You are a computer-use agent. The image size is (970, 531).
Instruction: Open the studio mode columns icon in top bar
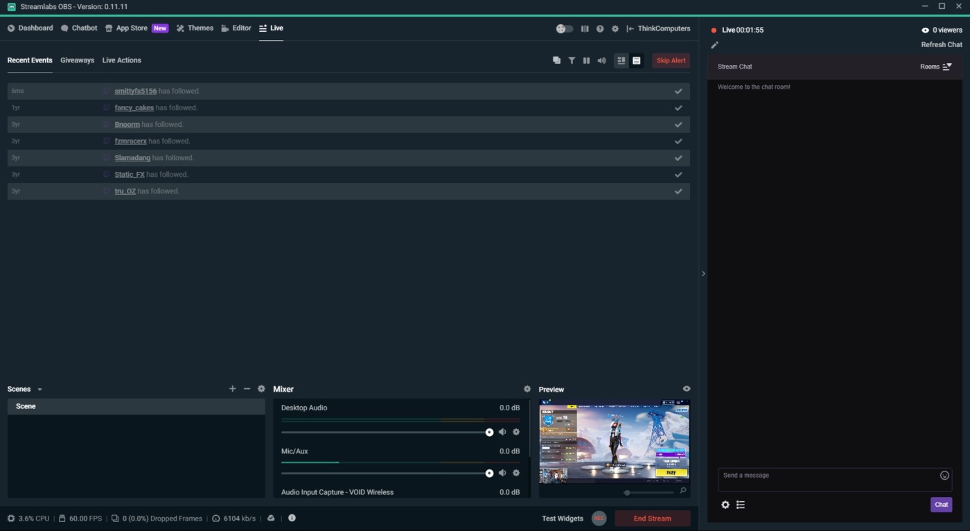[x=585, y=28]
